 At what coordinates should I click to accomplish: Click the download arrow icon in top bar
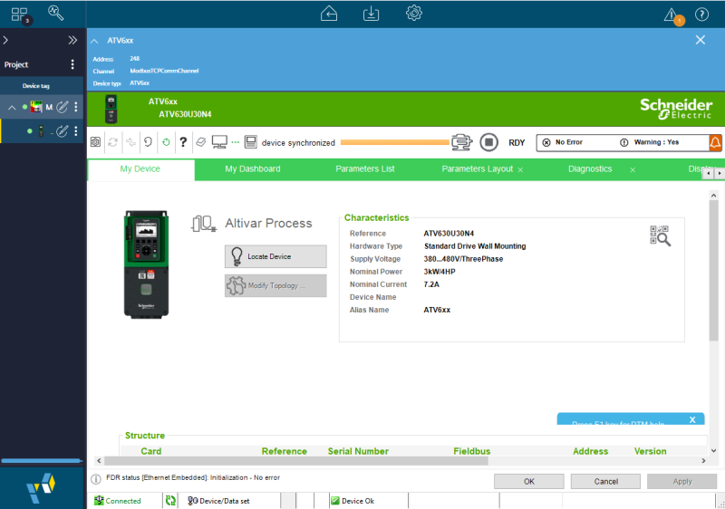(x=371, y=13)
